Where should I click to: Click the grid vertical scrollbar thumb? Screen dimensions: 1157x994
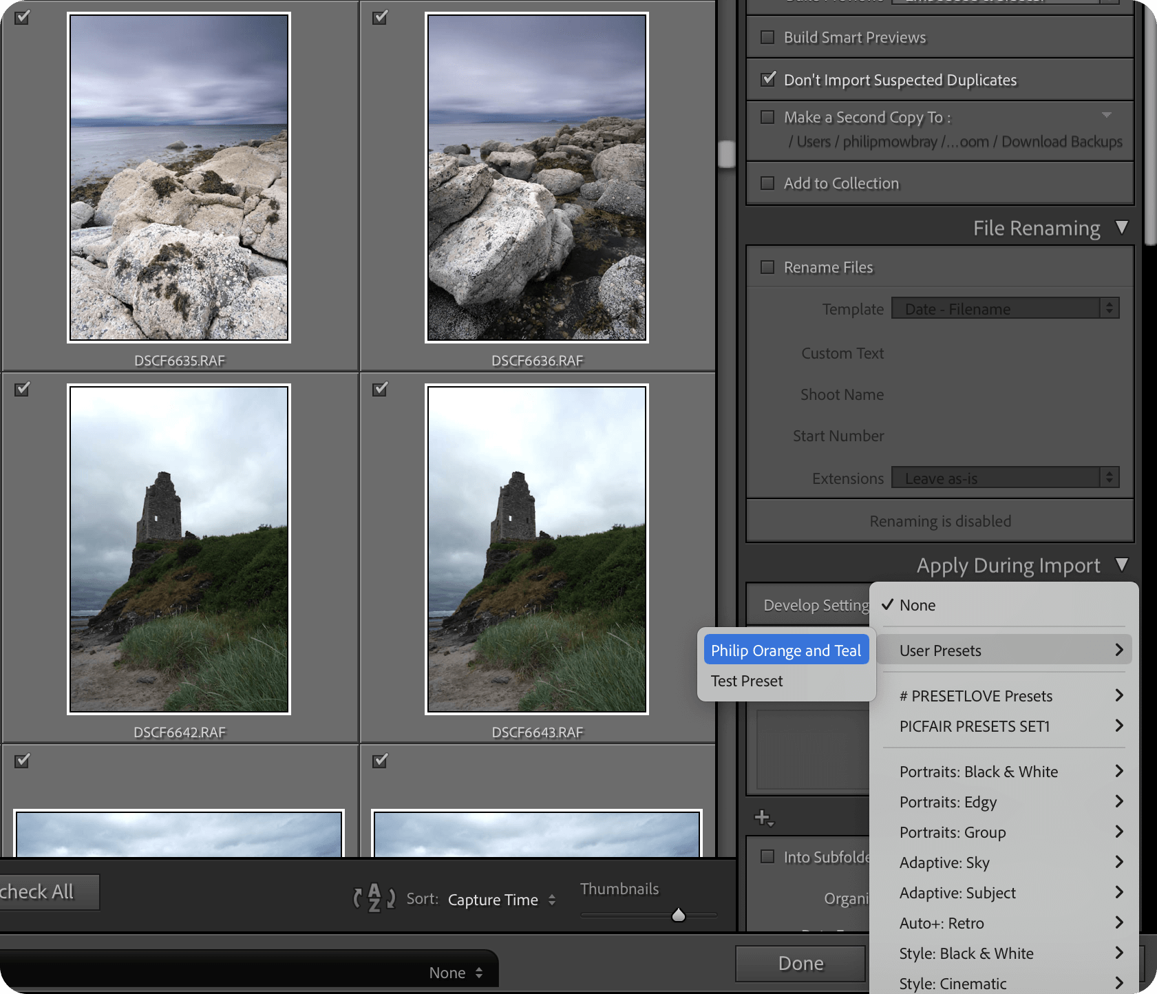(726, 154)
